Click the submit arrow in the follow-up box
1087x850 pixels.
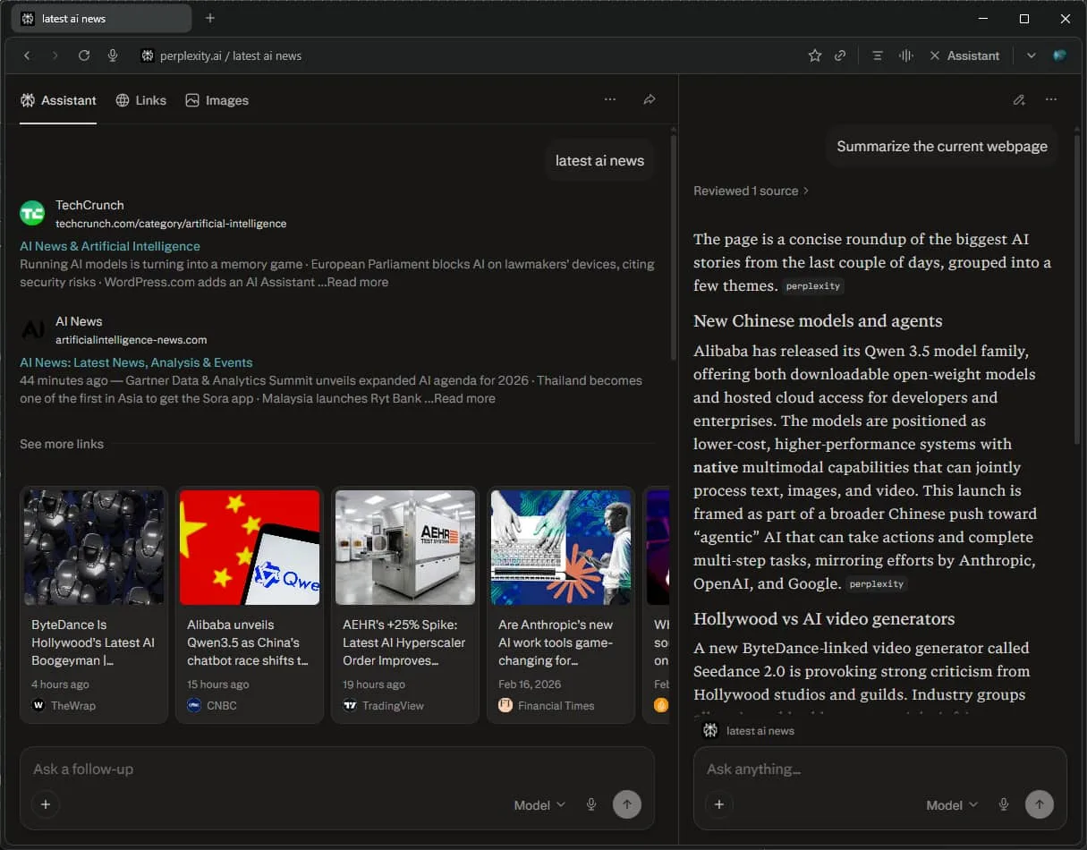[x=627, y=804]
